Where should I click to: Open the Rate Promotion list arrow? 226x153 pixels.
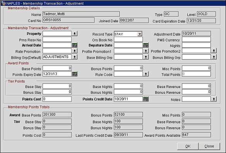tap(75, 51)
